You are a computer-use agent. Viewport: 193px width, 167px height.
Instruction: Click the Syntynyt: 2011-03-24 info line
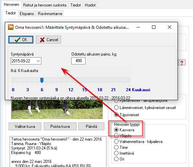tap(34, 148)
